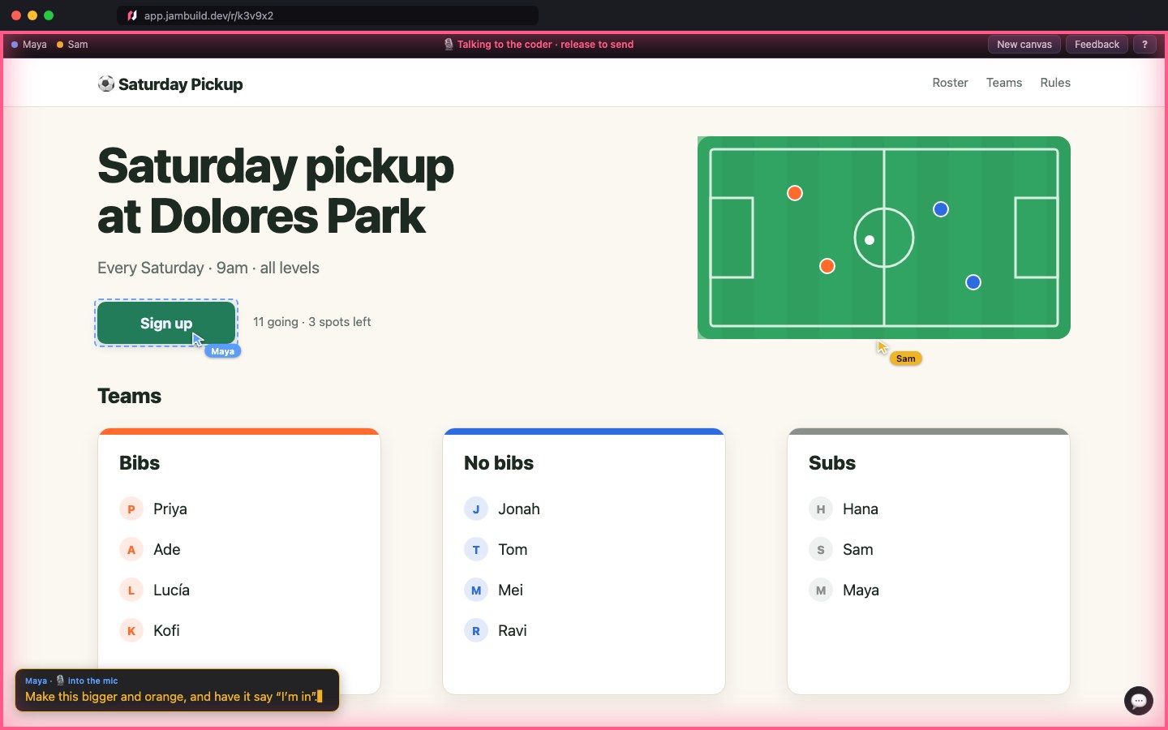Click the help question mark button
The height and width of the screenshot is (730, 1168).
tap(1144, 45)
